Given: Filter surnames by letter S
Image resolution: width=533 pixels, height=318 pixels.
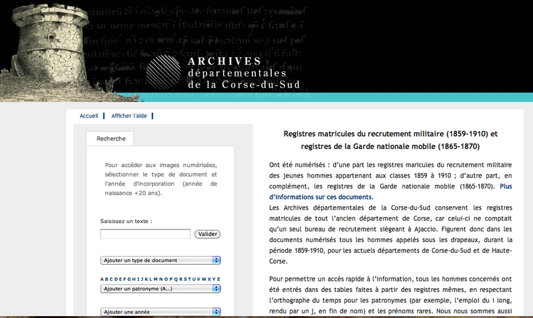Looking at the screenshot, I should 185,279.
